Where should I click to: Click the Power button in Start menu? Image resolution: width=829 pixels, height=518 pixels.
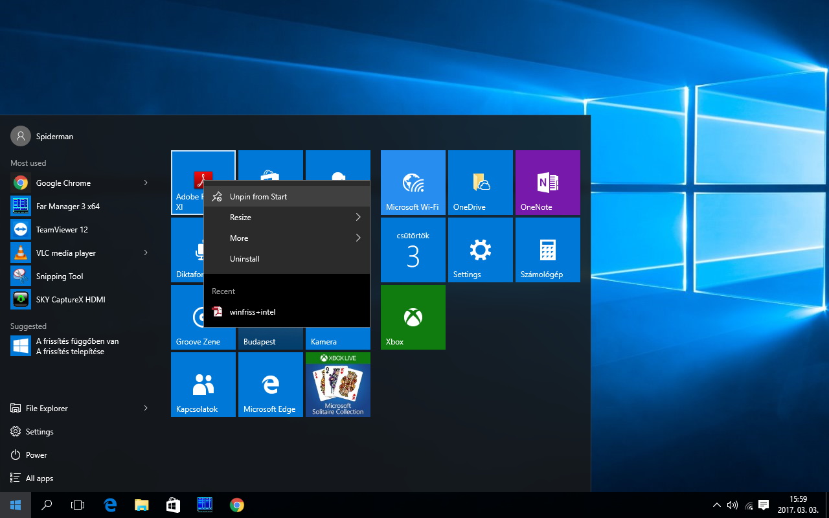(x=36, y=455)
